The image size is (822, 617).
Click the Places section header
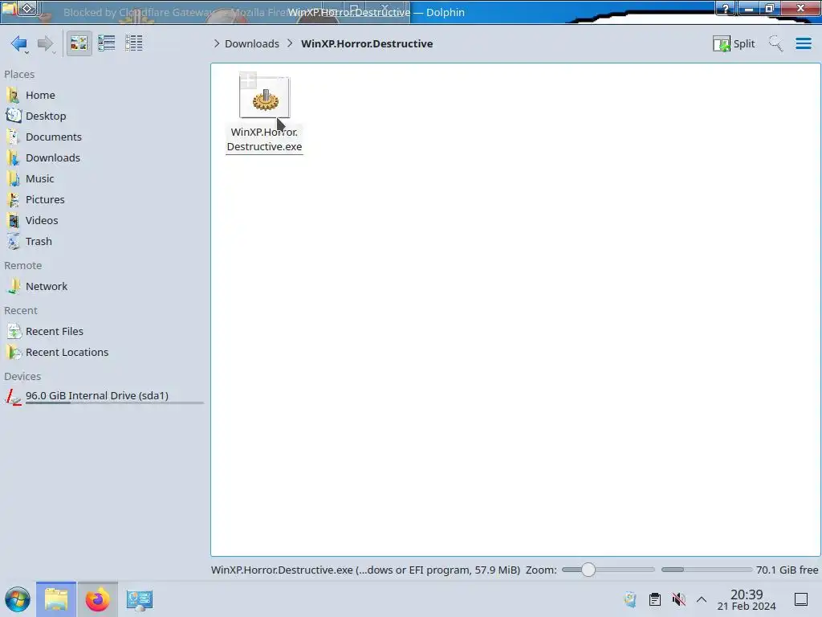19,75
